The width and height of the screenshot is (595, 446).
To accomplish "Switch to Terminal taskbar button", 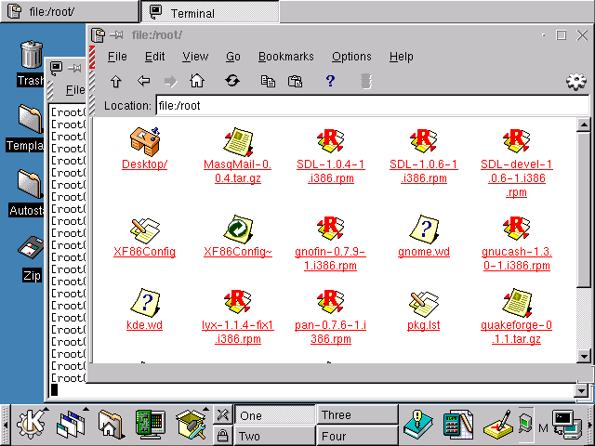I will 210,12.
